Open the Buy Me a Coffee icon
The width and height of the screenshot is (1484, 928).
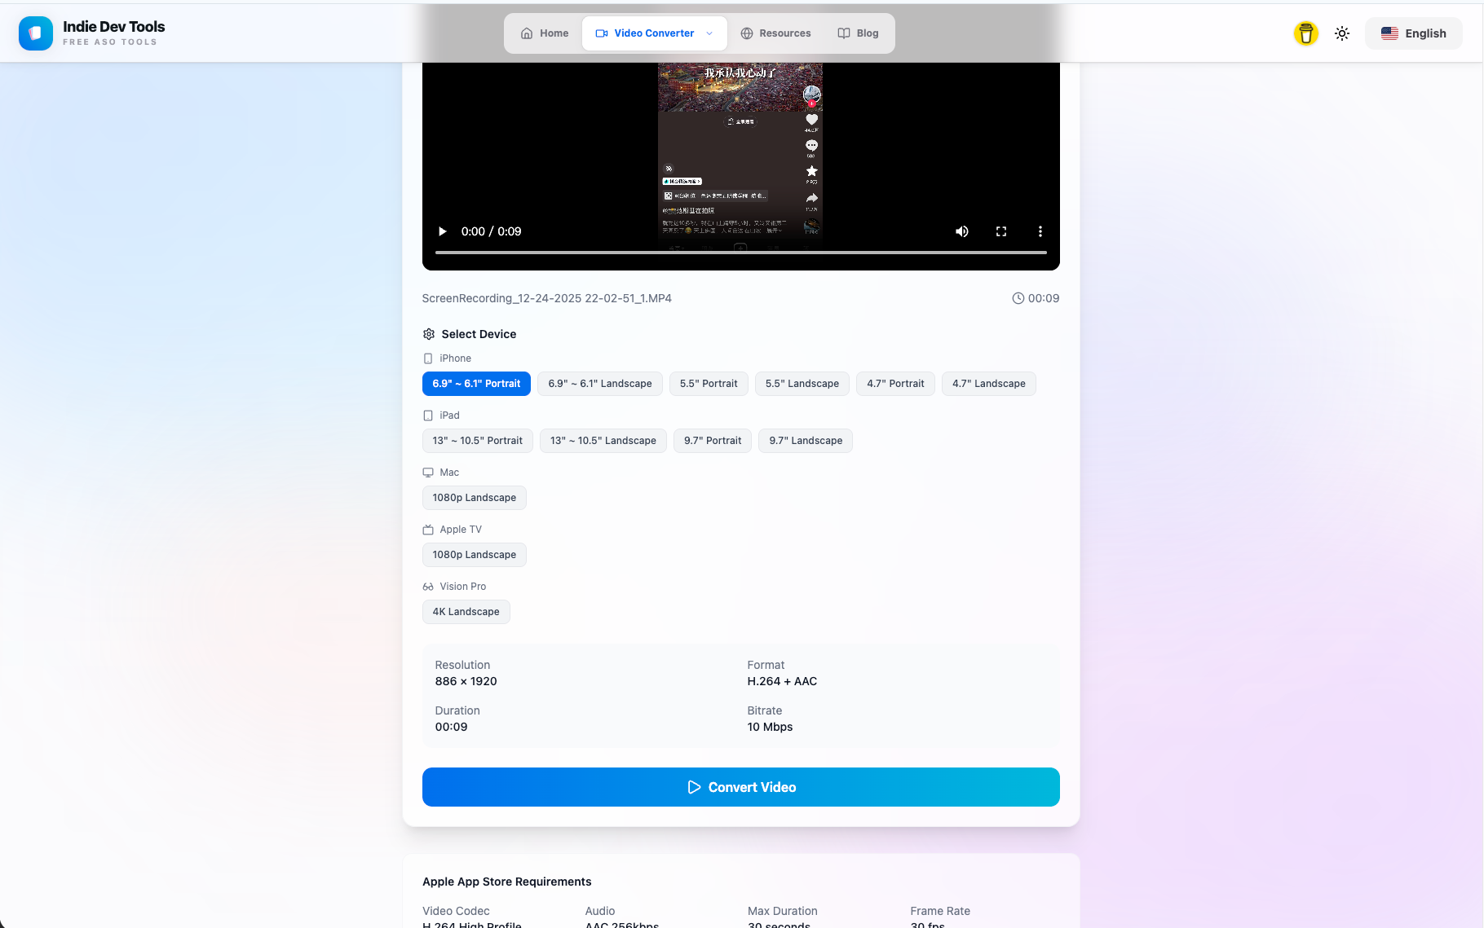[x=1305, y=33]
